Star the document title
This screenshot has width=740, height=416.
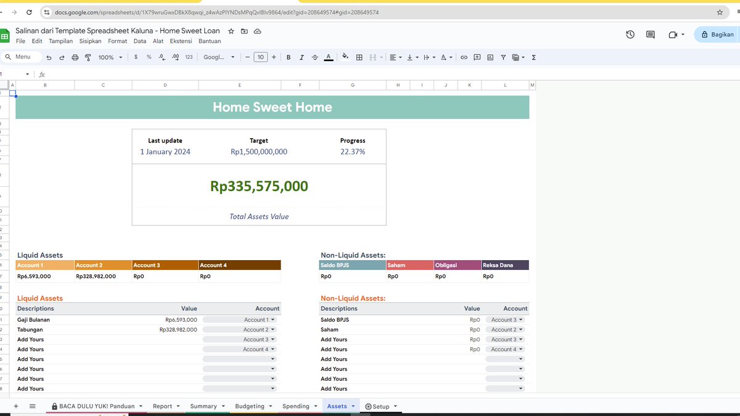click(x=231, y=31)
